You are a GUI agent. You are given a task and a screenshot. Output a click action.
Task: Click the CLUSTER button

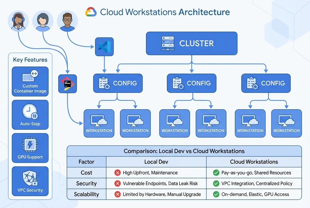pos(192,43)
